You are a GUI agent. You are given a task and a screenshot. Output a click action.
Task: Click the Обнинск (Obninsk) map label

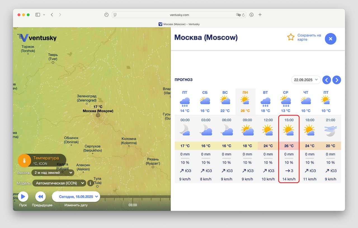pos(71,140)
